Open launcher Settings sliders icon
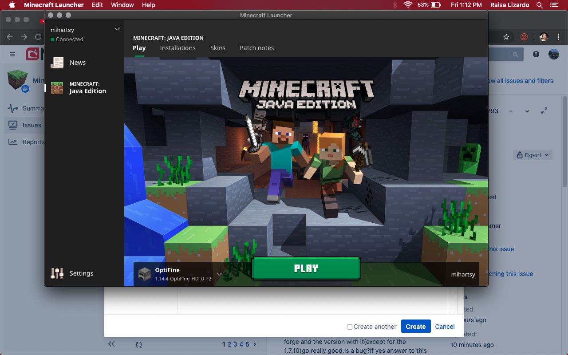 tap(57, 273)
